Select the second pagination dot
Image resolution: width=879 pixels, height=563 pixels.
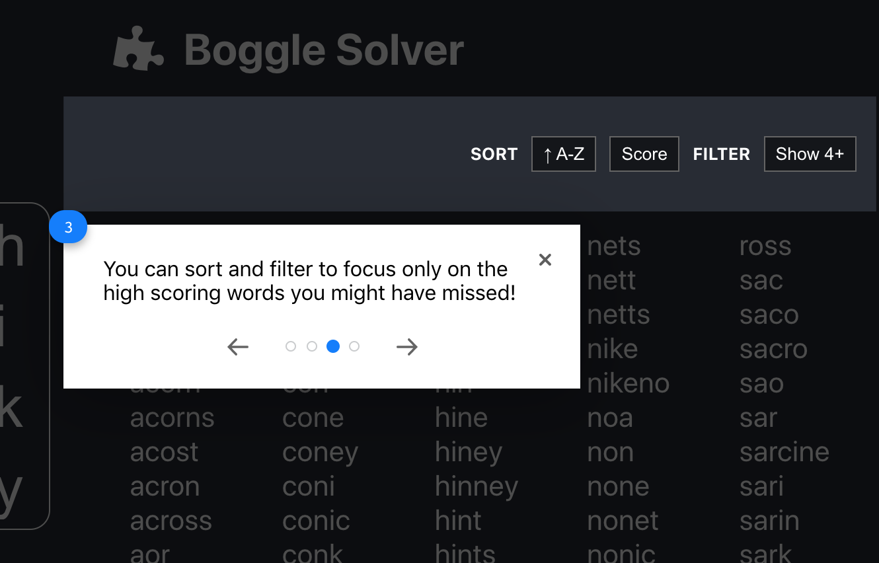click(312, 346)
